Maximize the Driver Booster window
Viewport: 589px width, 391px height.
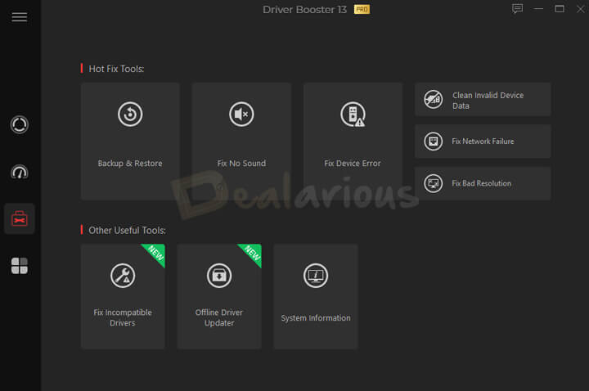click(560, 9)
